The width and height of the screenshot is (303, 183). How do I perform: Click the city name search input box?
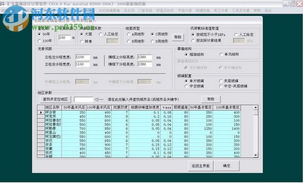point(84,100)
